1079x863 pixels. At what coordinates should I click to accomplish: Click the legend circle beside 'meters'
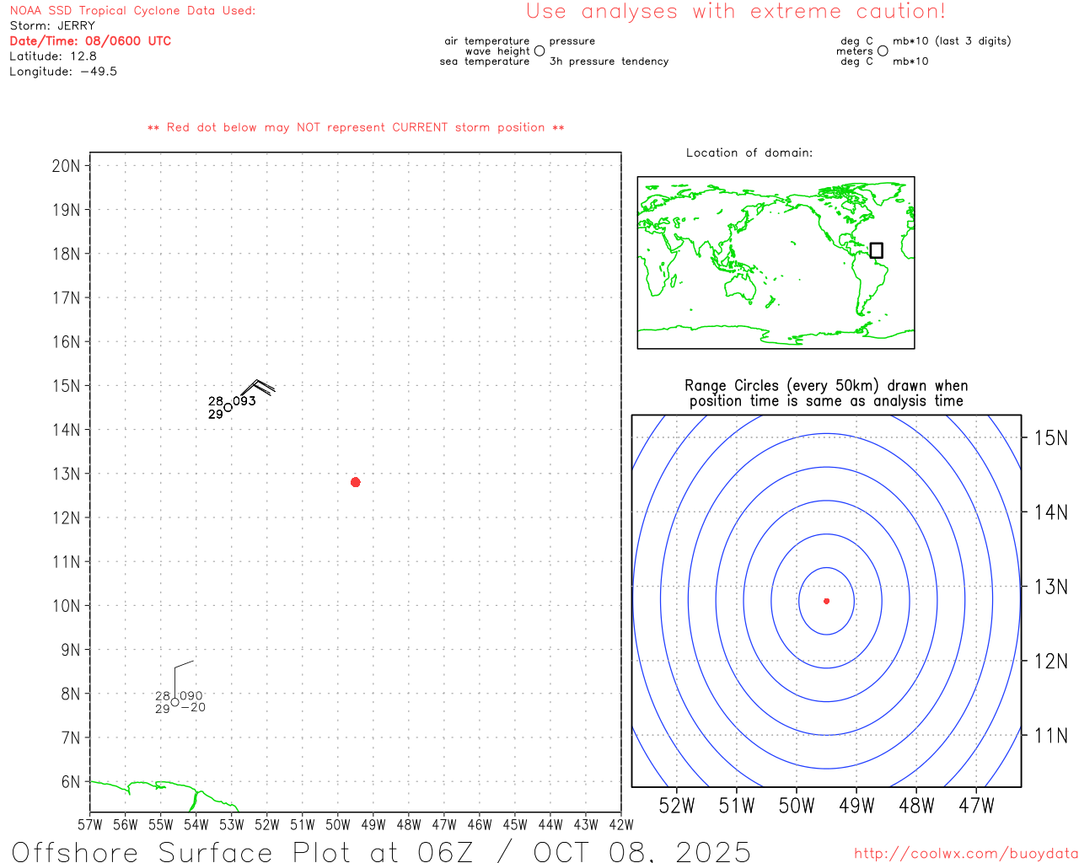883,51
